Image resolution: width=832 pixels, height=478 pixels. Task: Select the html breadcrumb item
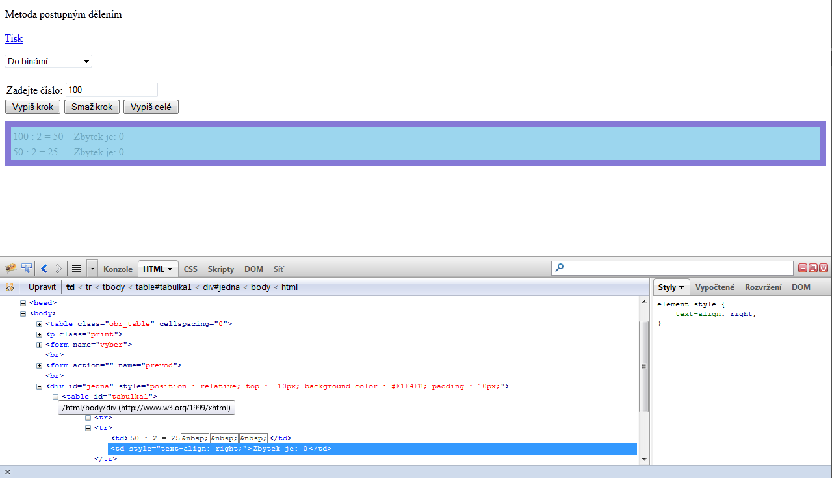(289, 287)
